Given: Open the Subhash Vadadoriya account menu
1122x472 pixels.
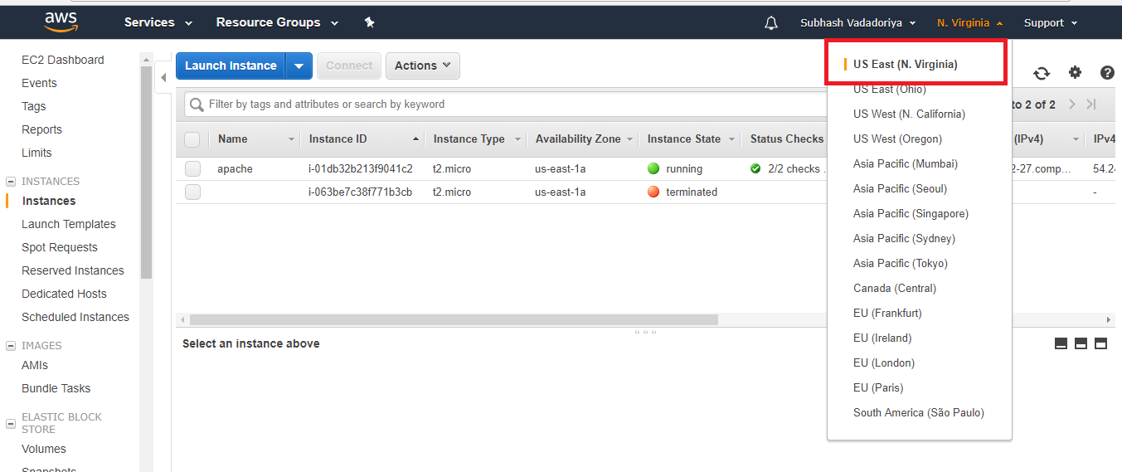Looking at the screenshot, I should pyautogui.click(x=858, y=23).
